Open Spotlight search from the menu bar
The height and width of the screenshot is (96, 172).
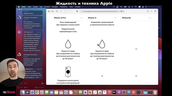[x=132, y=7]
